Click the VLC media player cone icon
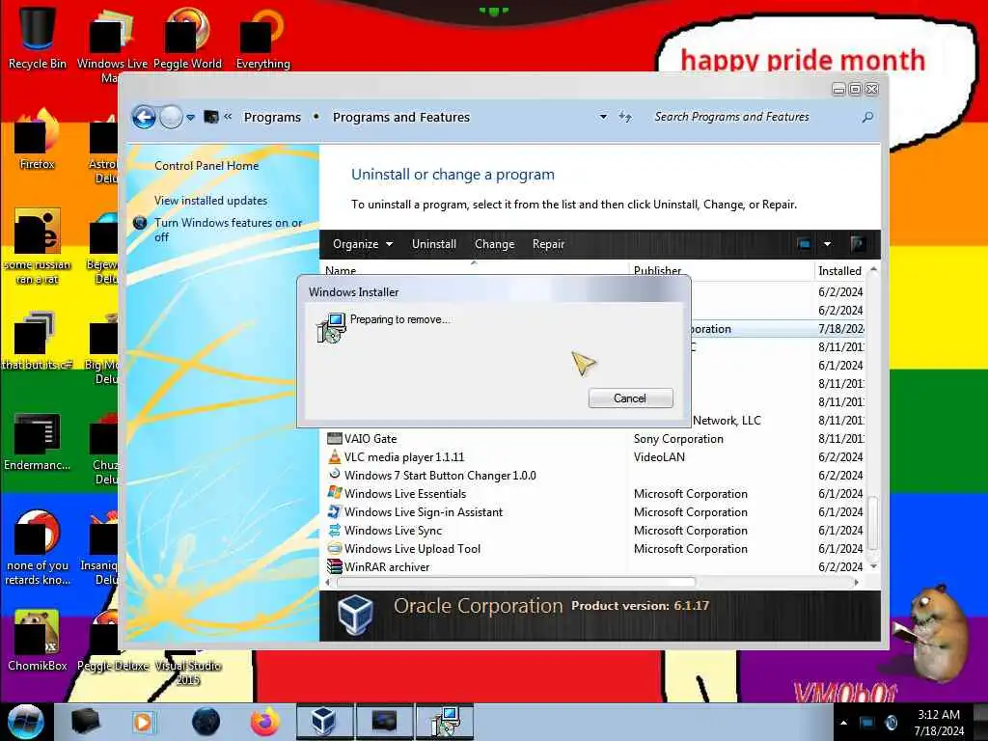 point(335,456)
